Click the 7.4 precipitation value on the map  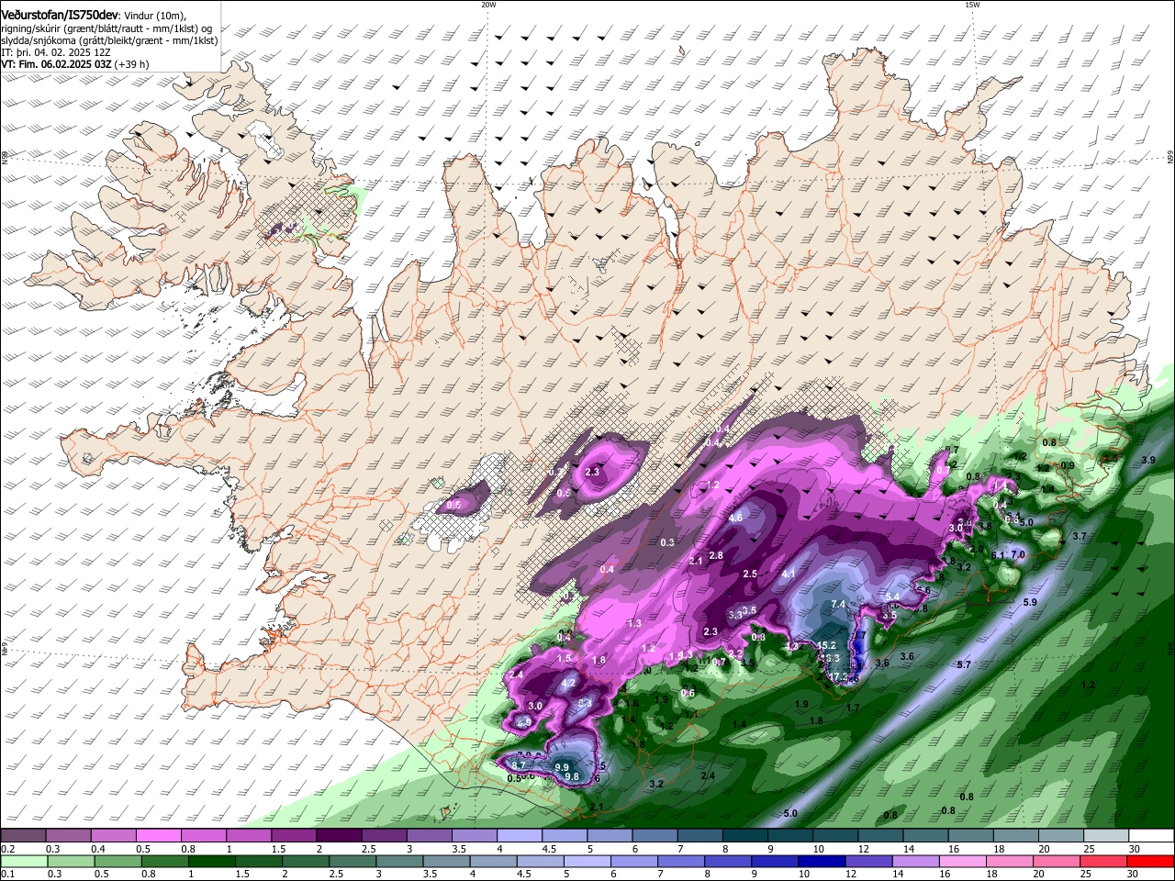click(x=838, y=604)
